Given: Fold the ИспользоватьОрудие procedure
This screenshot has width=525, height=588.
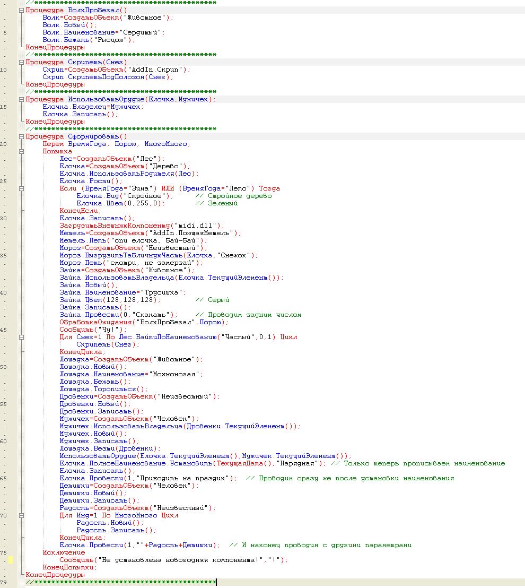Looking at the screenshot, I should click(21, 99).
